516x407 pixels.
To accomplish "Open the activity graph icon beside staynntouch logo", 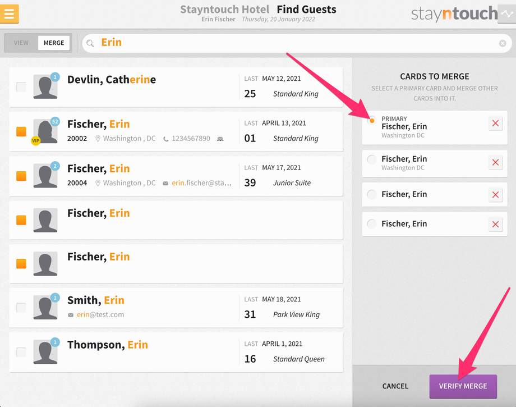I will pyautogui.click(x=507, y=14).
